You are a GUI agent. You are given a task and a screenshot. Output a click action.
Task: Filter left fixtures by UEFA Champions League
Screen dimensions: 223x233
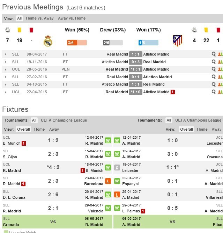tap(64, 120)
